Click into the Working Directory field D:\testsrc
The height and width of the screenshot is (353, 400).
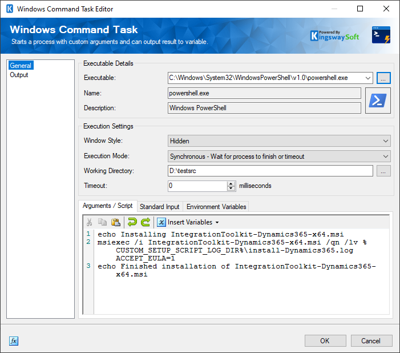270,171
